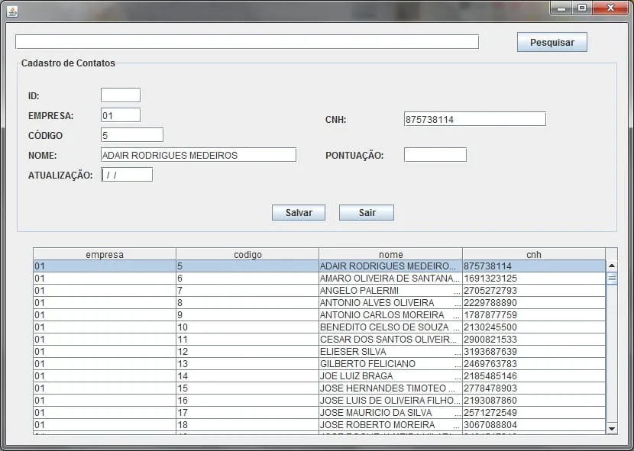Select the JOSE LUIS DE OLIVEIRA FILHO row
Image resolution: width=634 pixels, height=451 pixels.
[319, 400]
